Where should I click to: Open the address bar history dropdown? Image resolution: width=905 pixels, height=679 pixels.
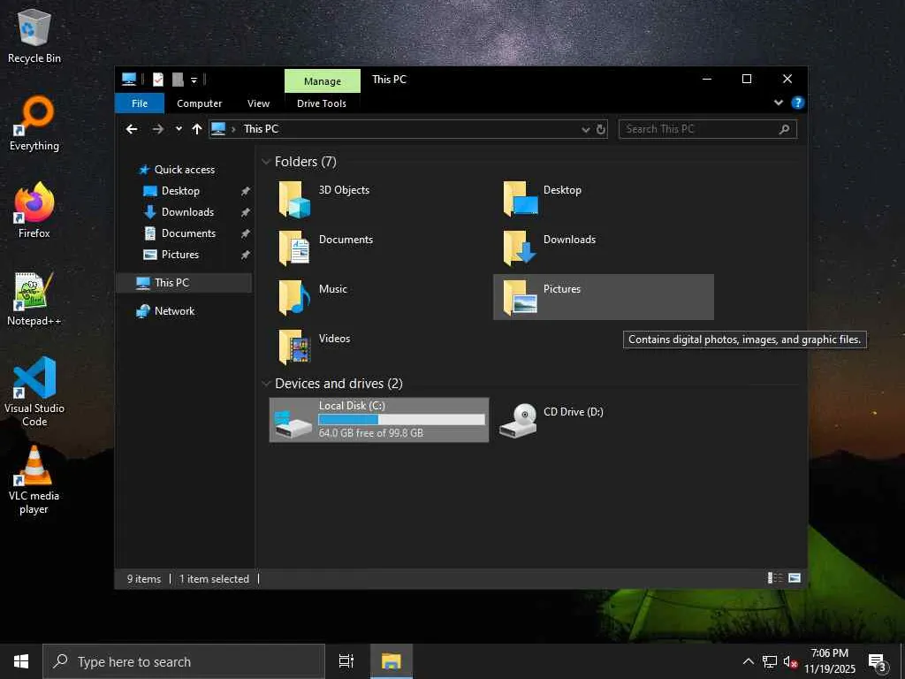(x=585, y=129)
